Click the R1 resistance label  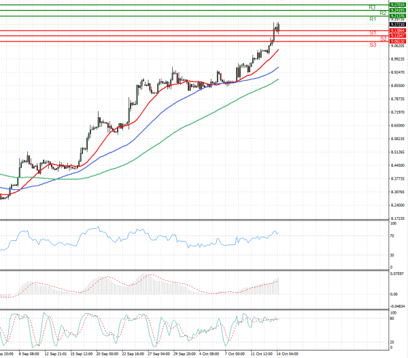coord(373,19)
